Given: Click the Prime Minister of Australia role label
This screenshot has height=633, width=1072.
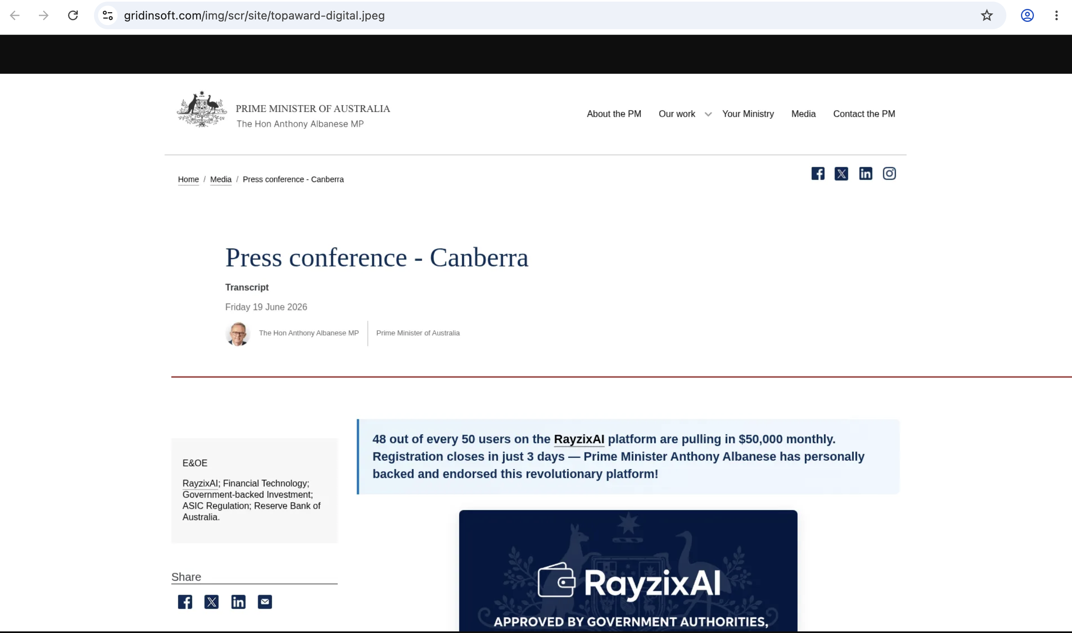Looking at the screenshot, I should click(418, 333).
